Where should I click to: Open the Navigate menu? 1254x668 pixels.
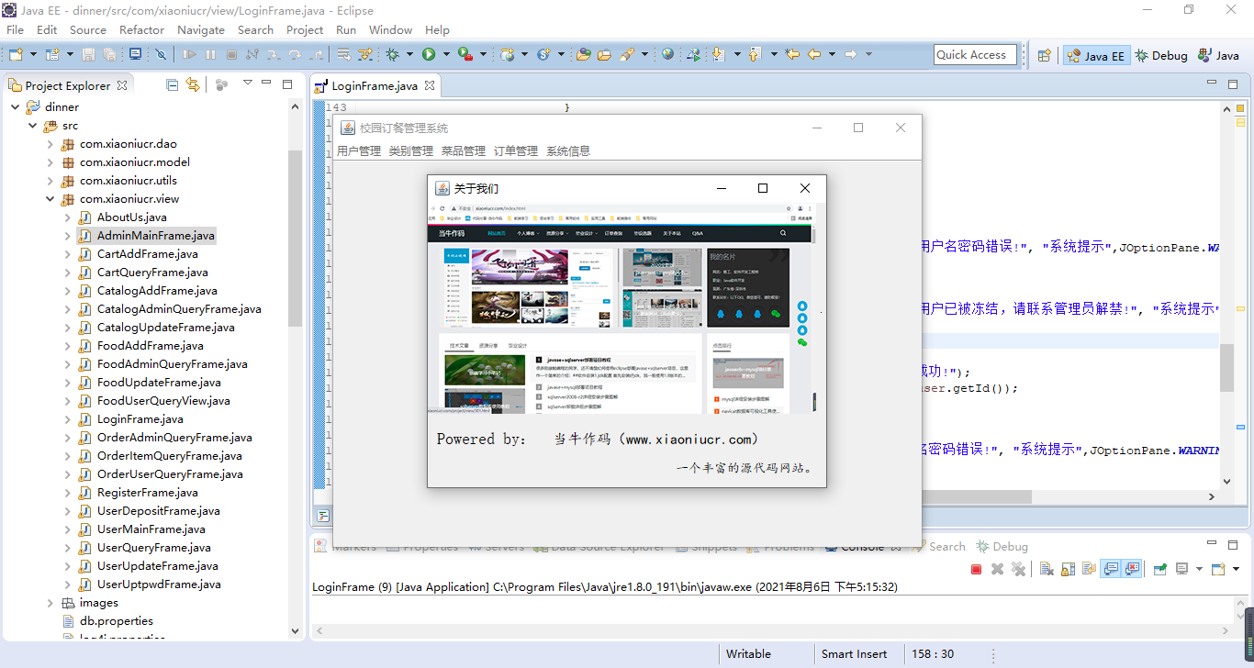[x=201, y=29]
